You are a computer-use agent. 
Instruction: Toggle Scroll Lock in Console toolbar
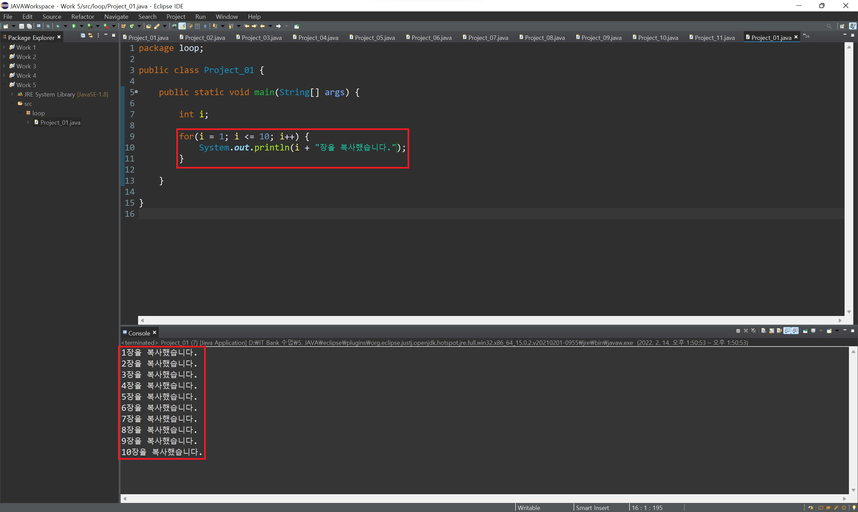click(772, 331)
